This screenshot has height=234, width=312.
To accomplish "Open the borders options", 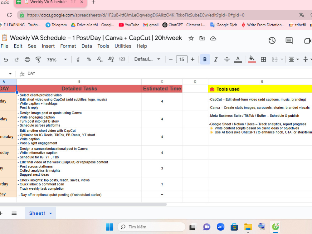I will point(263,59).
